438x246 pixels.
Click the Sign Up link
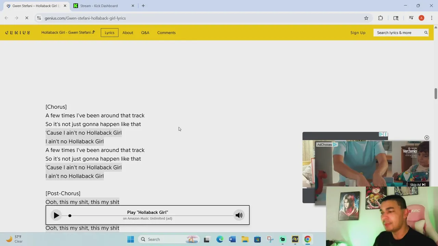[x=358, y=32]
